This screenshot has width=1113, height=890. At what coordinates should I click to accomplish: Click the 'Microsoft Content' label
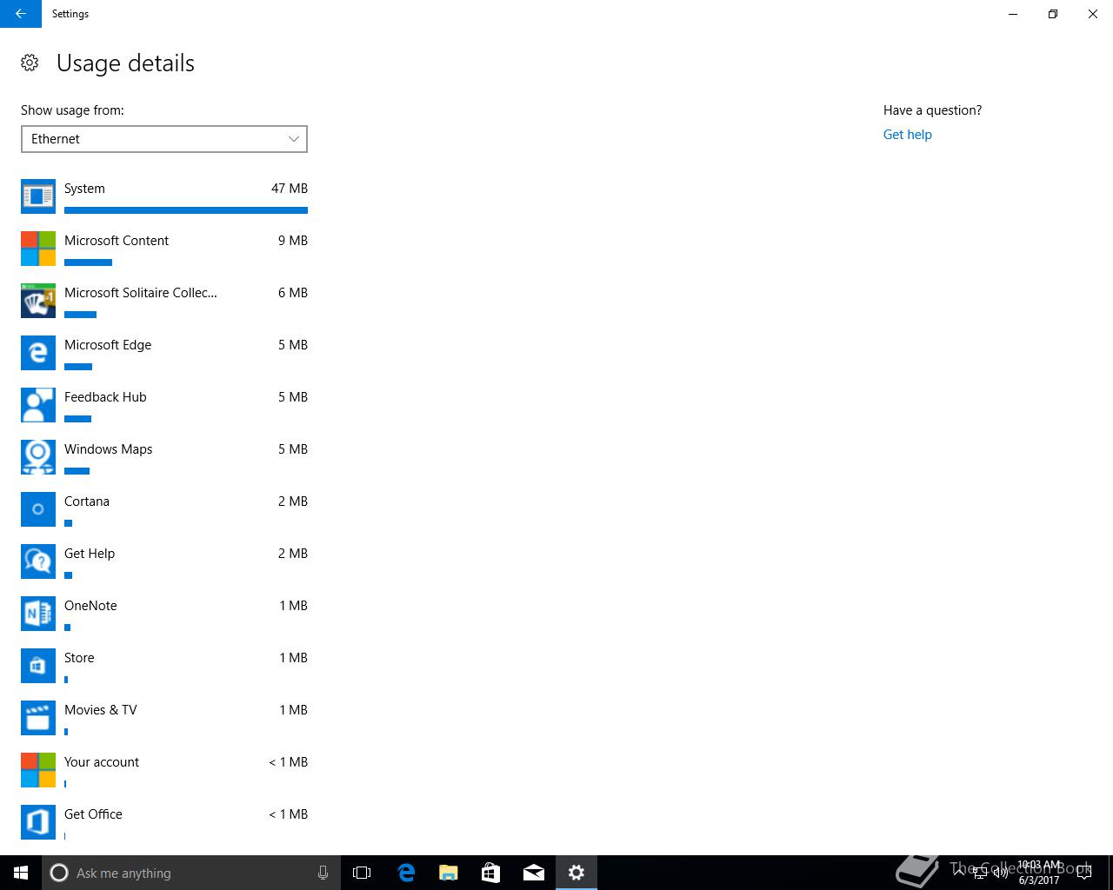[x=117, y=241]
